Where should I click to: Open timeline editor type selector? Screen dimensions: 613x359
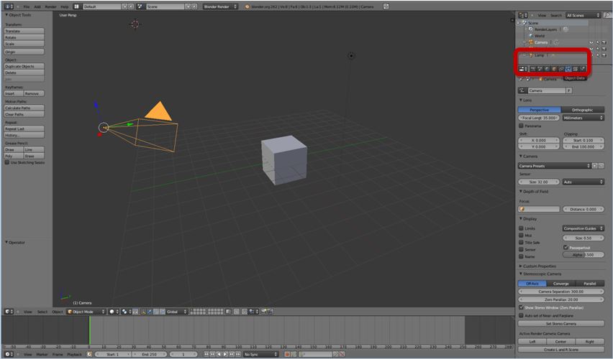[x=9, y=354]
